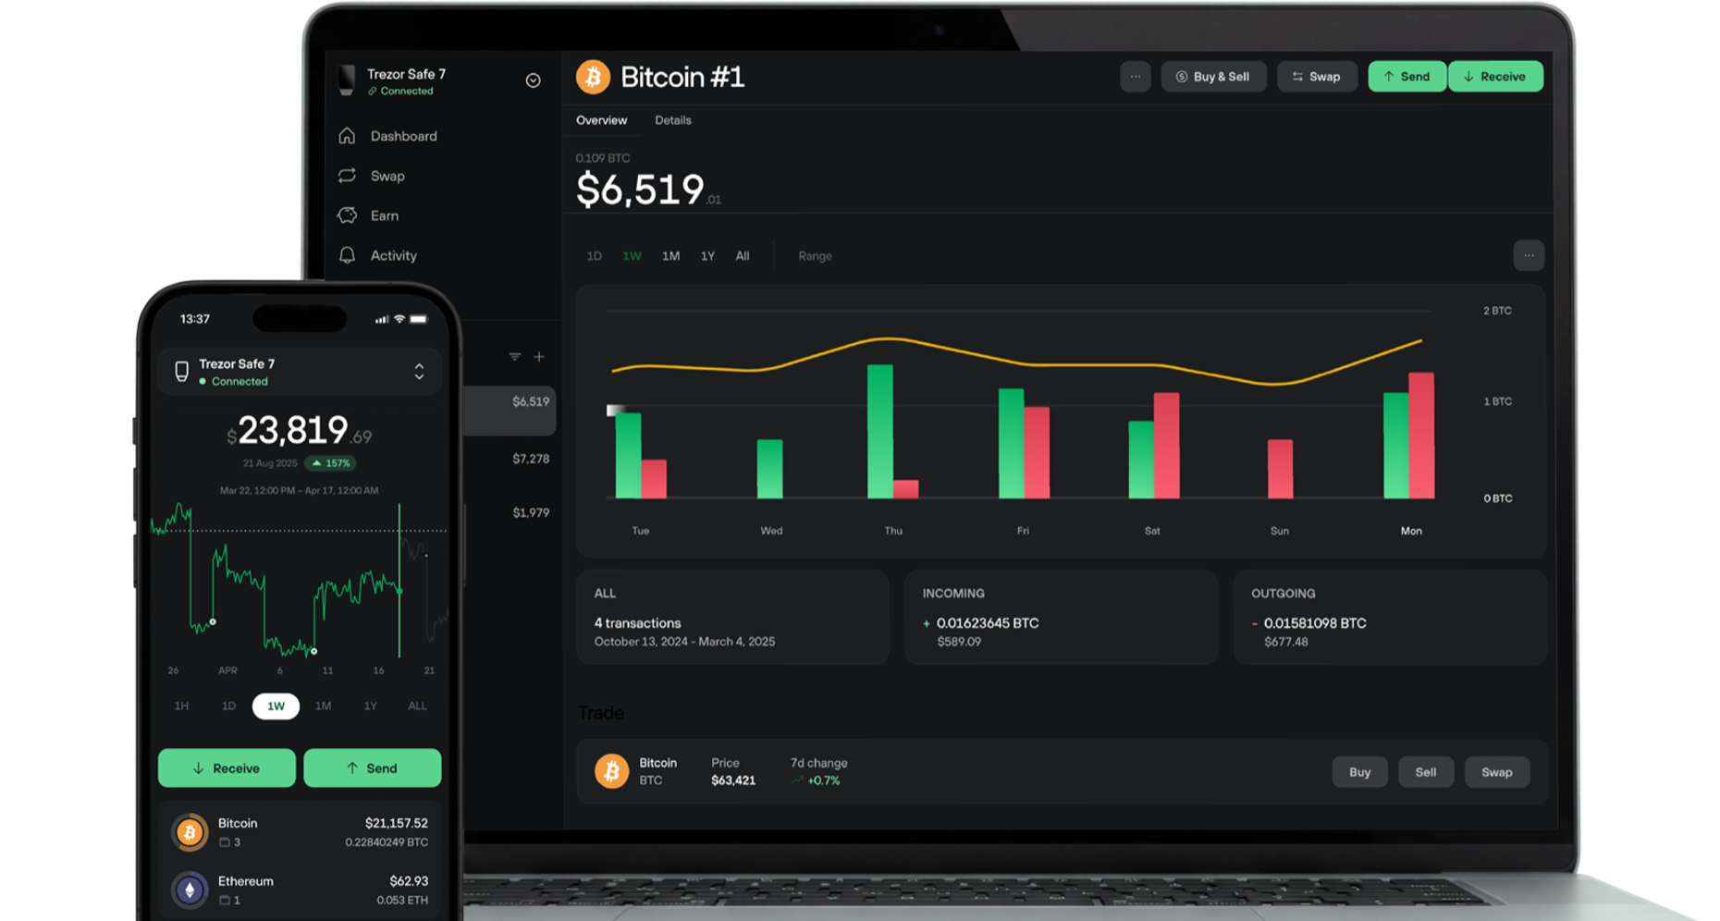Open 4 transactions ALL card

(732, 618)
